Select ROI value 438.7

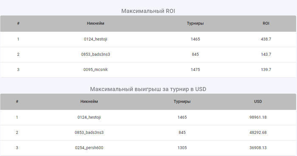[x=266, y=39]
